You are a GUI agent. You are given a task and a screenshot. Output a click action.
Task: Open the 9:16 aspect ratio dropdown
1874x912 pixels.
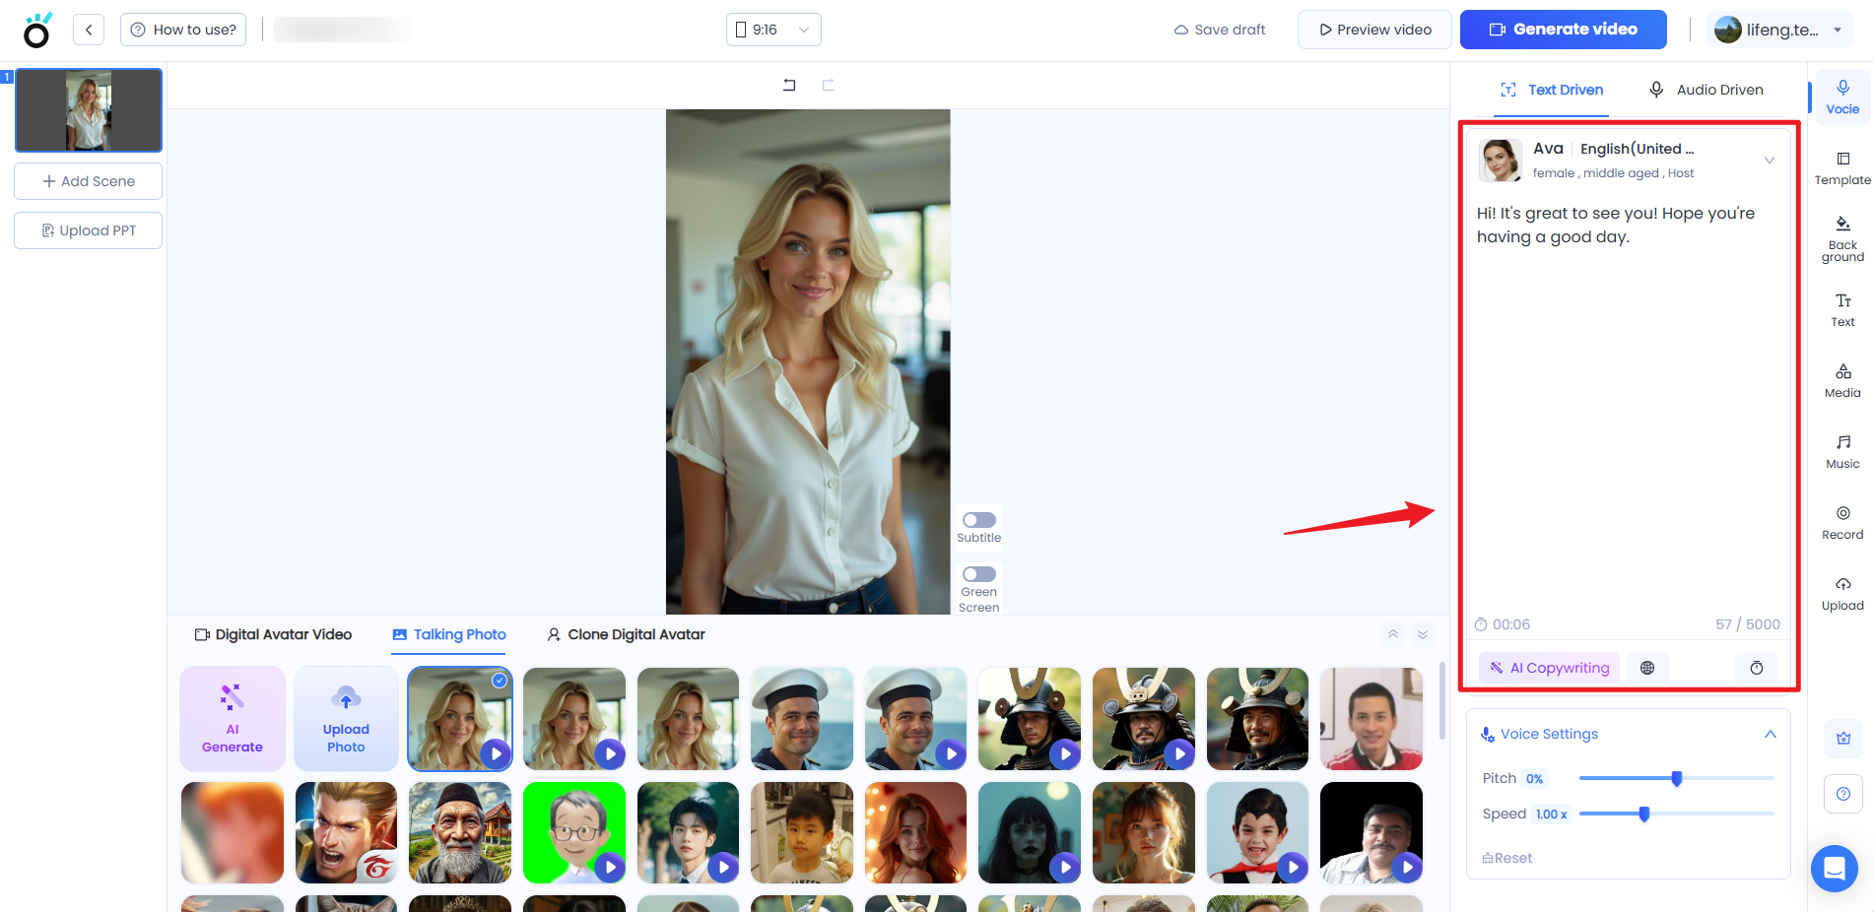click(773, 30)
